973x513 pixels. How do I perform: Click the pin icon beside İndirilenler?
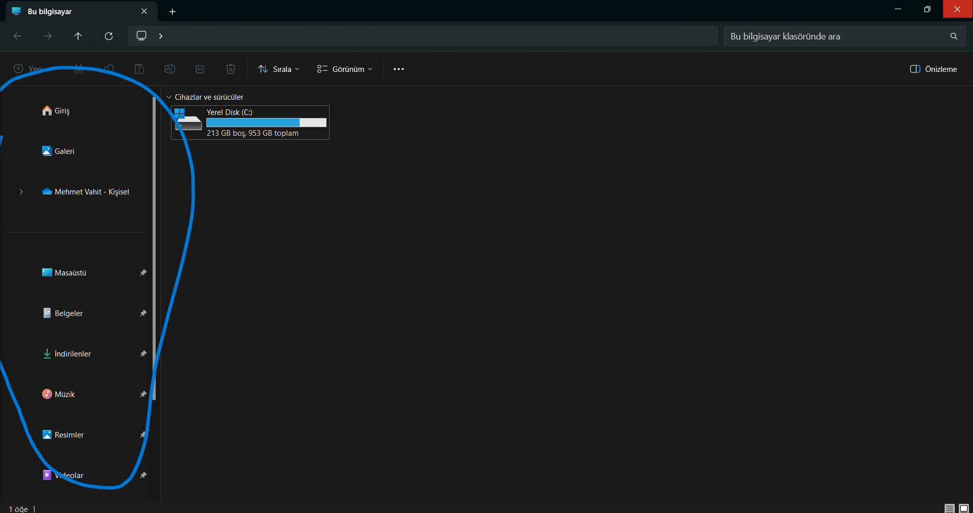tap(143, 353)
